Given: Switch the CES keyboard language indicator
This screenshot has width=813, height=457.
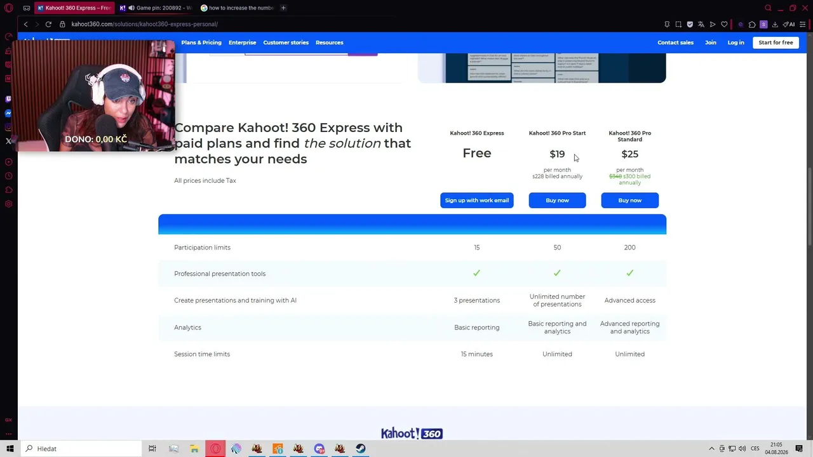Looking at the screenshot, I should pos(755,449).
